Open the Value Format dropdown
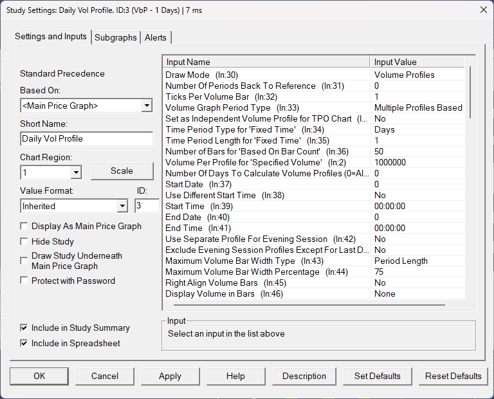 point(122,206)
